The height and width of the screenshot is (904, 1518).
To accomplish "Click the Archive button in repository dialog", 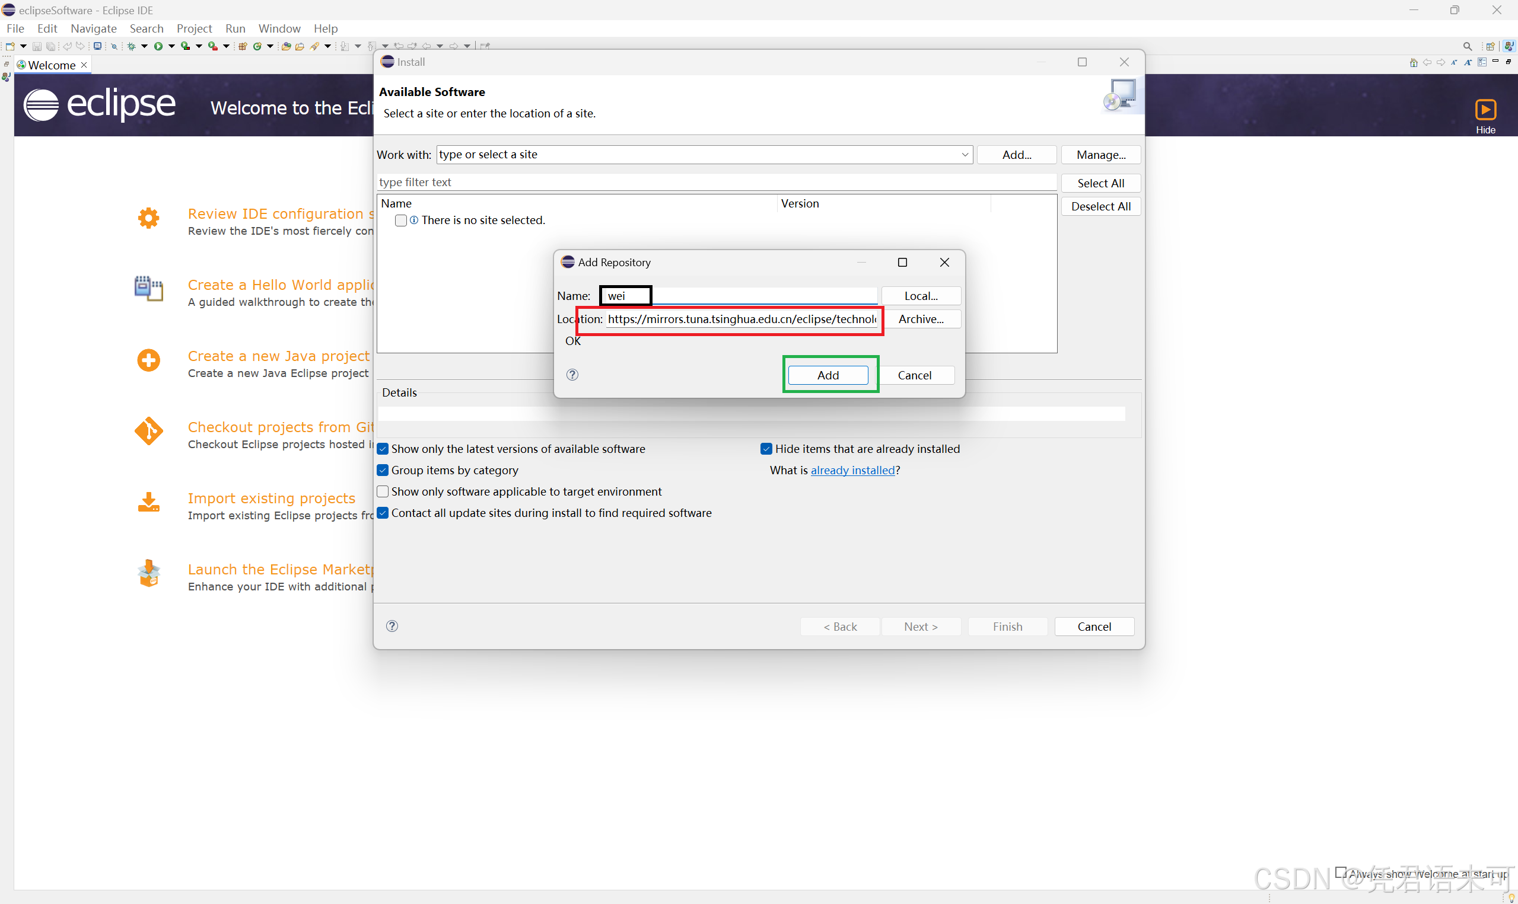I will pos(921,318).
